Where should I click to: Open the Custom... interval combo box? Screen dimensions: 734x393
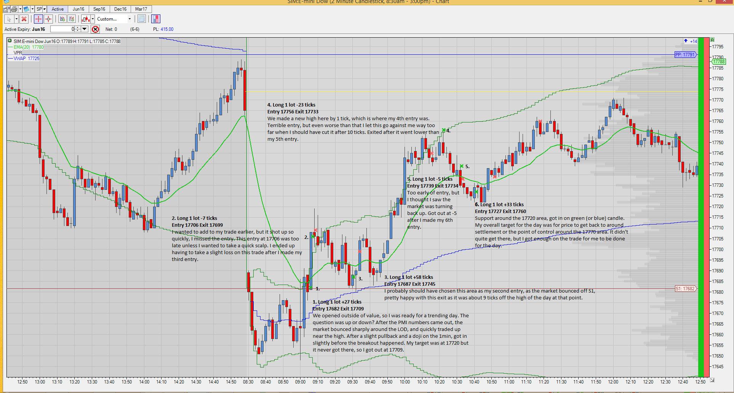(x=114, y=19)
